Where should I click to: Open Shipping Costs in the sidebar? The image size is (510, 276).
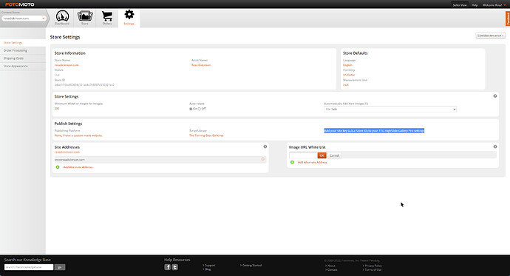pyautogui.click(x=13, y=58)
